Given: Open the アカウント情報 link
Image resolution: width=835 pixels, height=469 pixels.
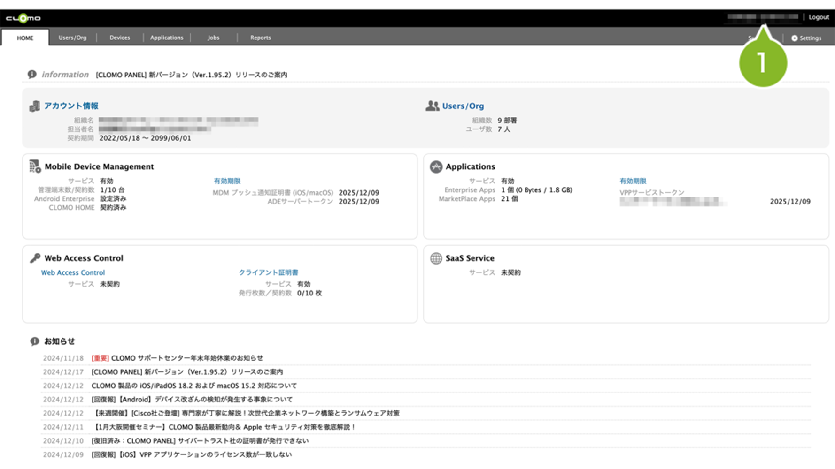Looking at the screenshot, I should [x=71, y=106].
